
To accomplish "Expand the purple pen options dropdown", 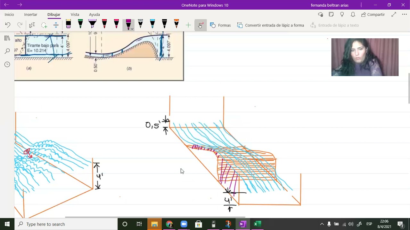I will click(132, 29).
